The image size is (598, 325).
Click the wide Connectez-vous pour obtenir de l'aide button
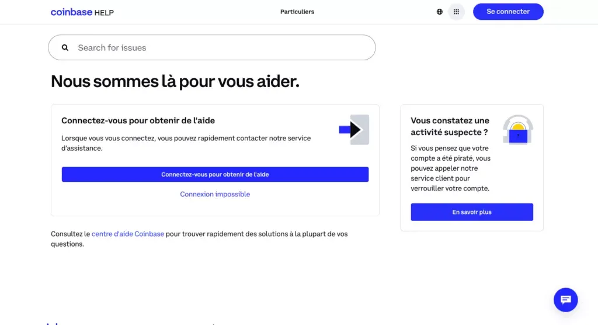click(x=215, y=174)
